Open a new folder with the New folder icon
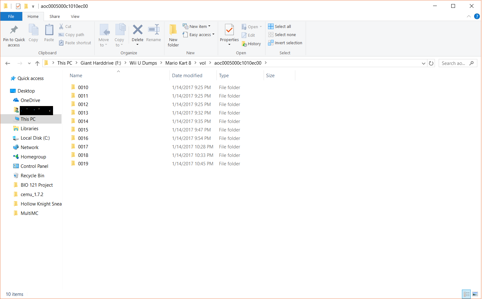 click(173, 34)
